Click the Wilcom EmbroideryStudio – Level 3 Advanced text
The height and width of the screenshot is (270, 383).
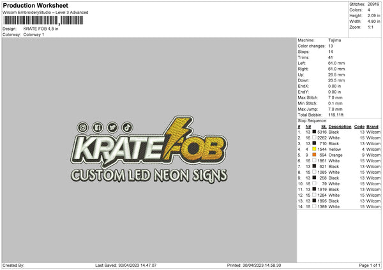coord(45,13)
